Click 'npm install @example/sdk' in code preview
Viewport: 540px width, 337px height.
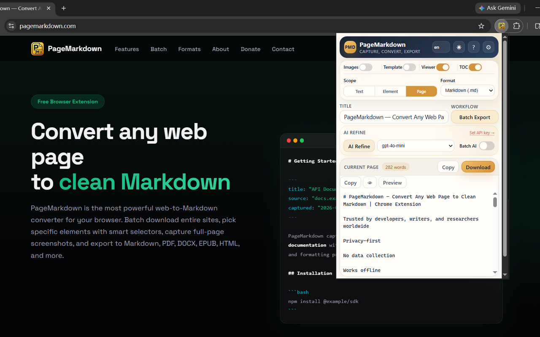point(324,301)
